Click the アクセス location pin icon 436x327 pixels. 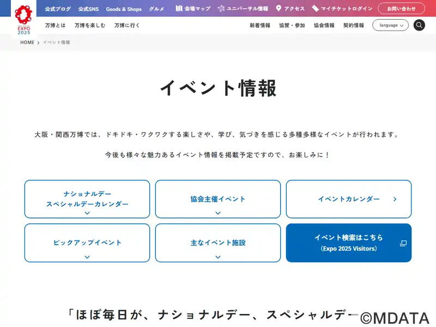pyautogui.click(x=278, y=8)
